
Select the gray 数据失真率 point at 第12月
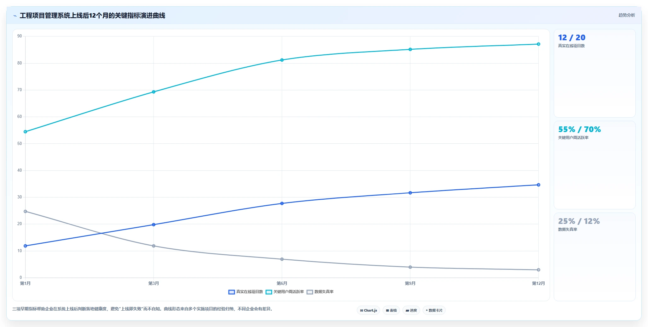point(539,270)
